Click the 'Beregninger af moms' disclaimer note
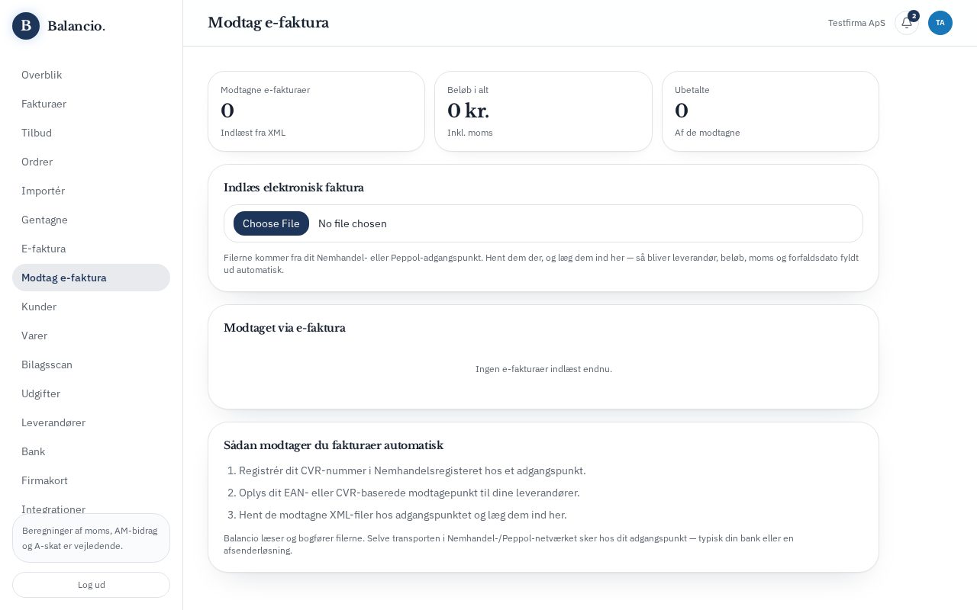977x610 pixels. [x=91, y=538]
